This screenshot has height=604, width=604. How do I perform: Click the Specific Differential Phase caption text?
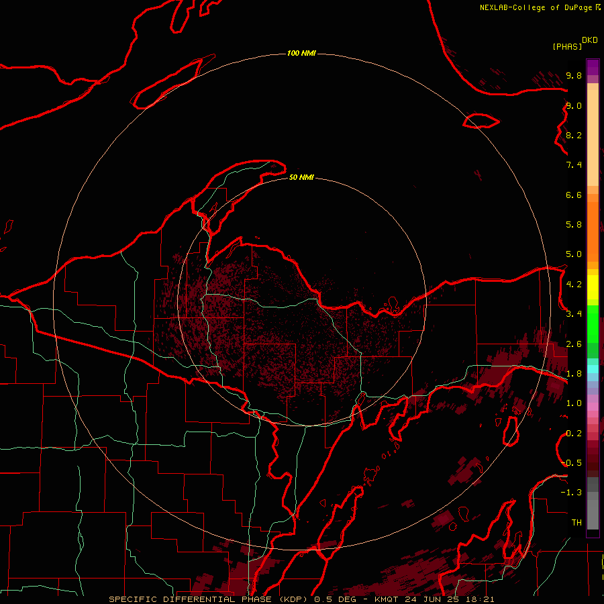tap(301, 599)
